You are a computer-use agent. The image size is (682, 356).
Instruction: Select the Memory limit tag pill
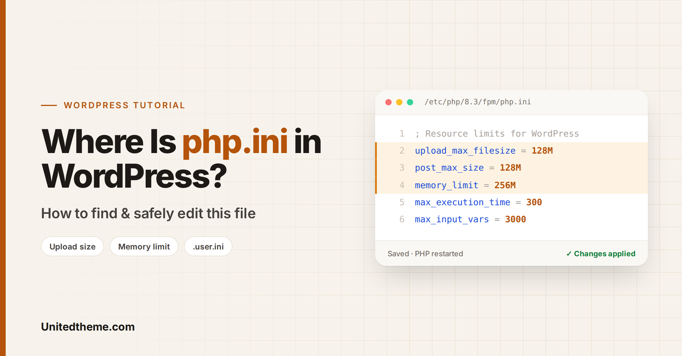pyautogui.click(x=144, y=247)
